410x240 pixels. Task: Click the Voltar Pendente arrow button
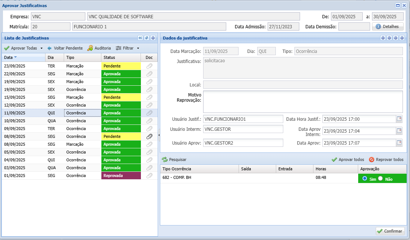[65, 48]
